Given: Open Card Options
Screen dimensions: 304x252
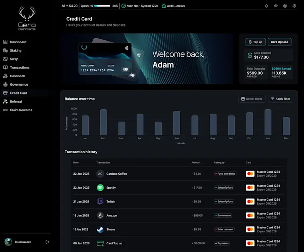Looking at the screenshot, I should tap(279, 42).
